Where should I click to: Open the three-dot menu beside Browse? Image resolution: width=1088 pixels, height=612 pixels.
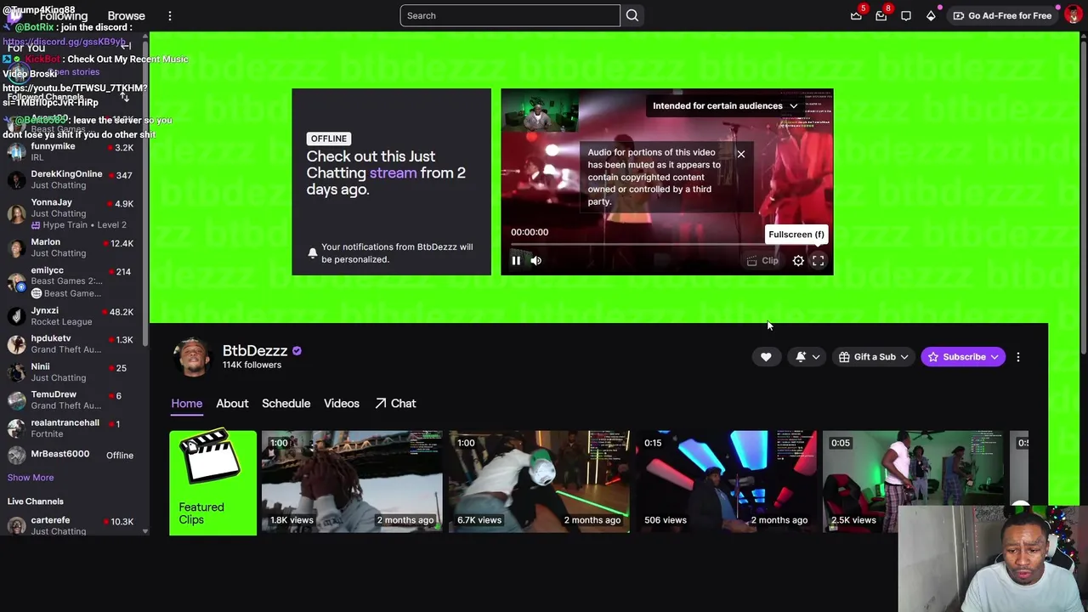pos(170,15)
